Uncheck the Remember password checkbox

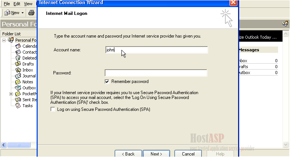pyautogui.click(x=107, y=81)
